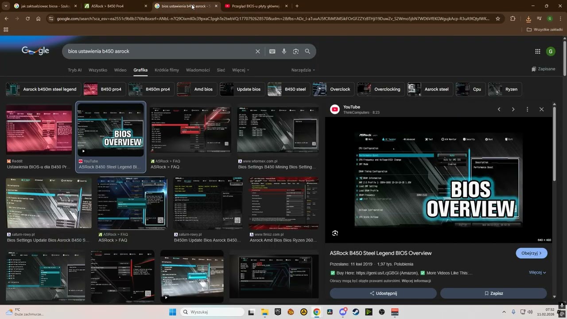The image size is (567, 319).
Task: Clear the Google search box text
Action: (257, 51)
